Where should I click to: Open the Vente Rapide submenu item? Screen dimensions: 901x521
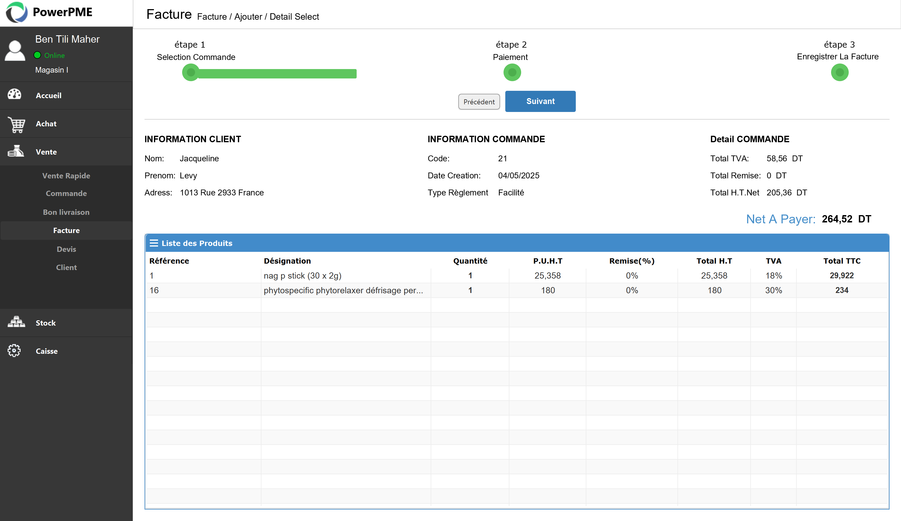tap(66, 175)
